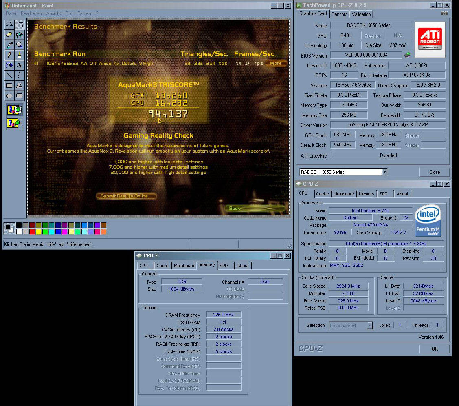Pick the Airbrush spray tool

[x=9, y=65]
